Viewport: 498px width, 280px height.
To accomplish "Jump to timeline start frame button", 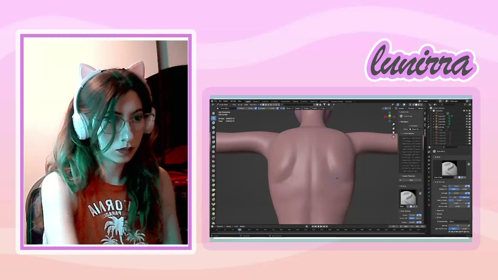I will point(313,226).
